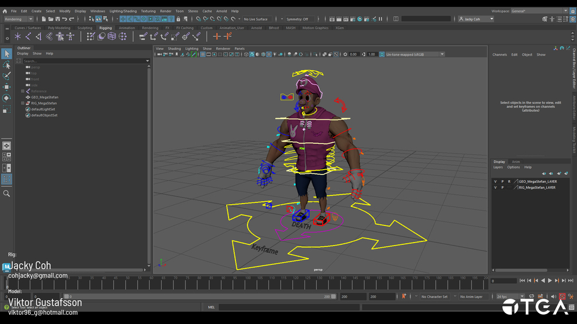The width and height of the screenshot is (577, 324).
Task: Click the Create Joints shelf icon
Action: (x=28, y=36)
